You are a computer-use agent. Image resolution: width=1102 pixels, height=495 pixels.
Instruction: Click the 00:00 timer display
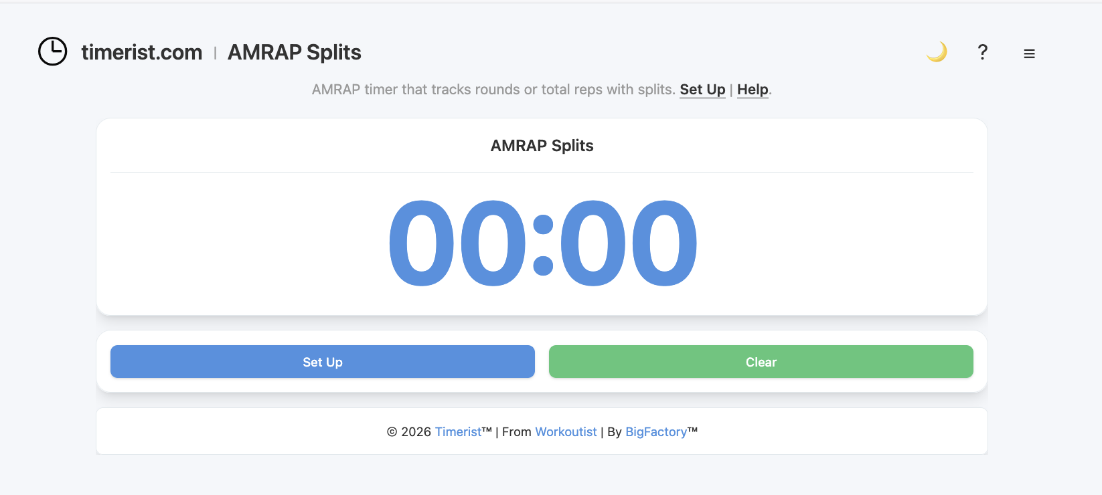pyautogui.click(x=542, y=243)
